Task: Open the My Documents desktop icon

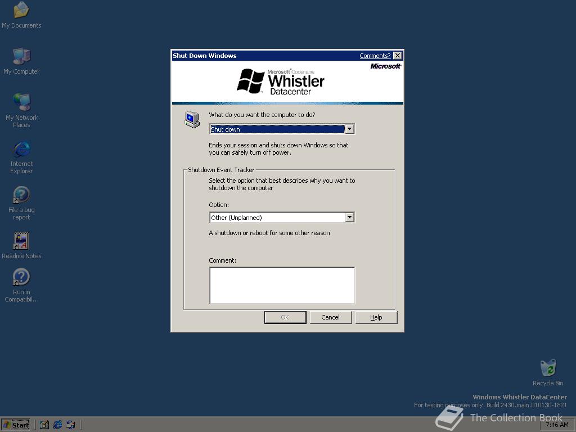Action: pyautogui.click(x=21, y=15)
